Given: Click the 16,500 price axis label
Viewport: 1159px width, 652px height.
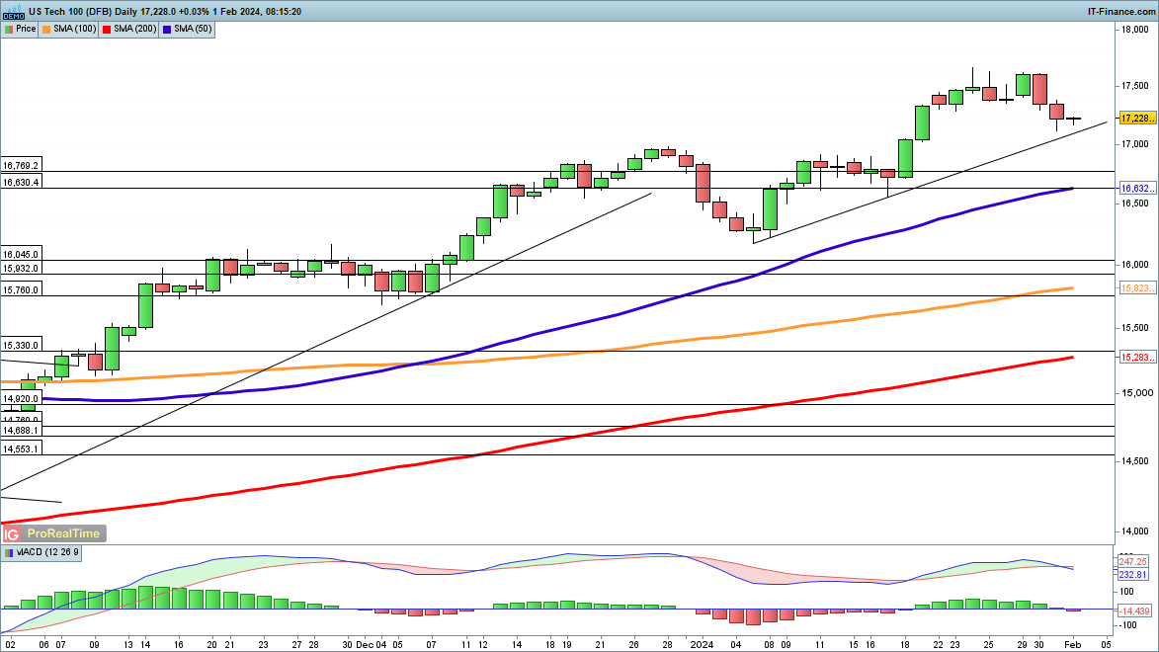Looking at the screenshot, I should (1135, 204).
